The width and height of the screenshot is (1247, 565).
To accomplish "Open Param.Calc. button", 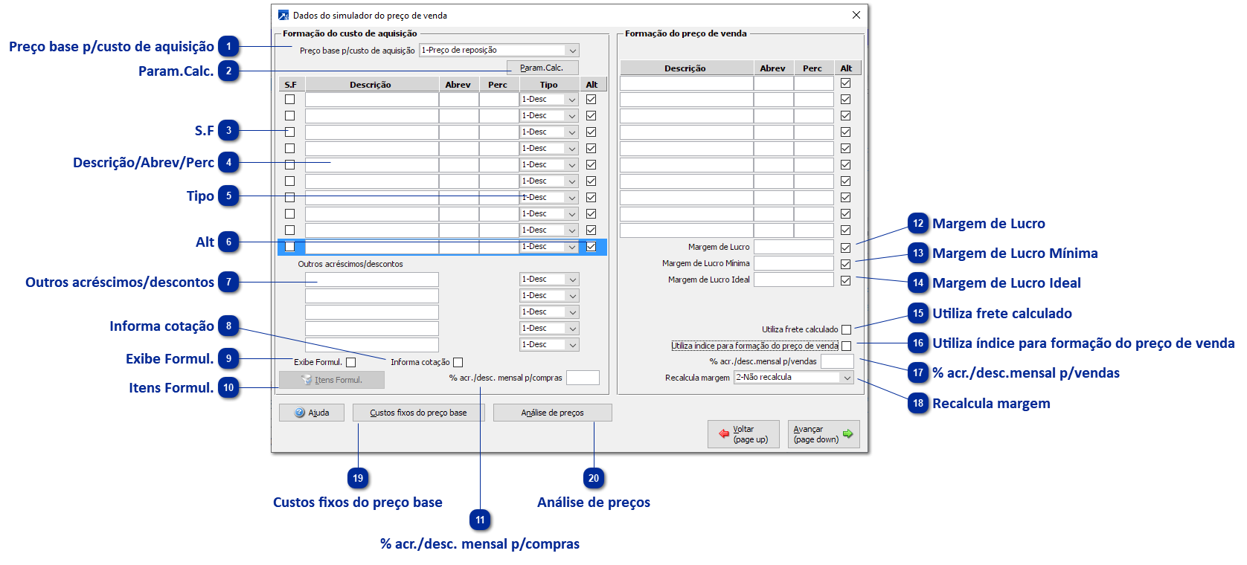I will click(x=542, y=68).
